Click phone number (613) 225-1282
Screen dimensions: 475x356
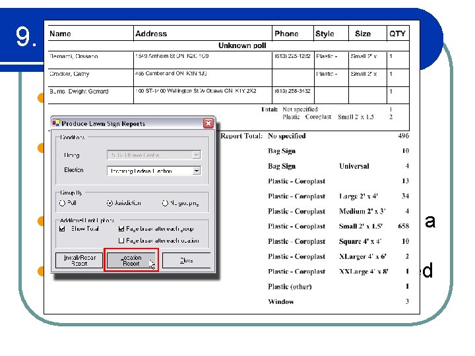(292, 56)
